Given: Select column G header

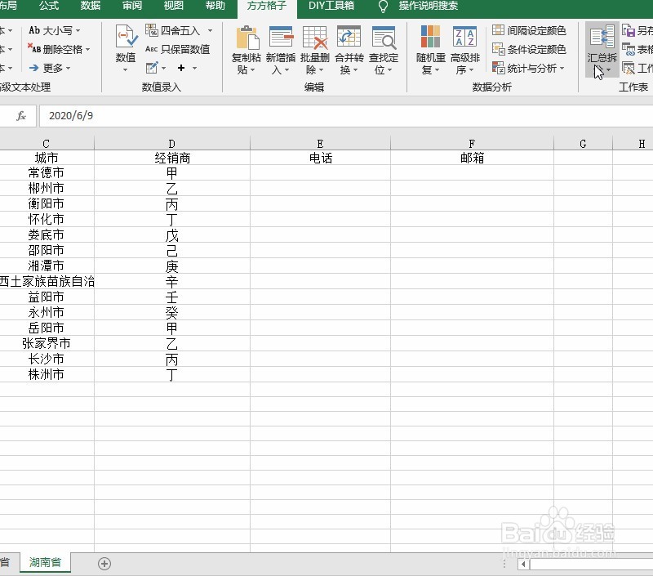Looking at the screenshot, I should click(x=583, y=144).
